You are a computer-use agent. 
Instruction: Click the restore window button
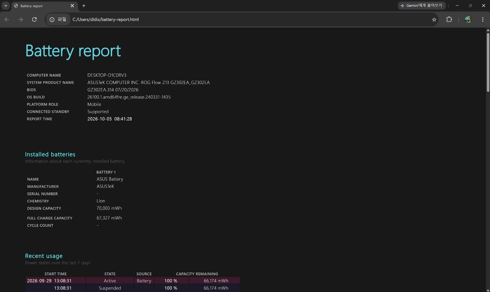click(470, 5)
